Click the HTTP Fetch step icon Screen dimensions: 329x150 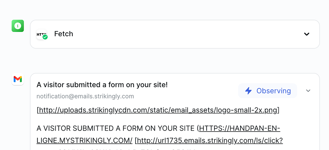pyautogui.click(x=41, y=34)
